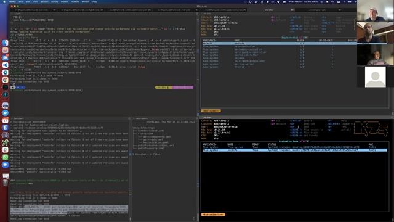394x222 pixels.
Task: Click the yellow and purple prompt status badge
Action: pos(174,88)
